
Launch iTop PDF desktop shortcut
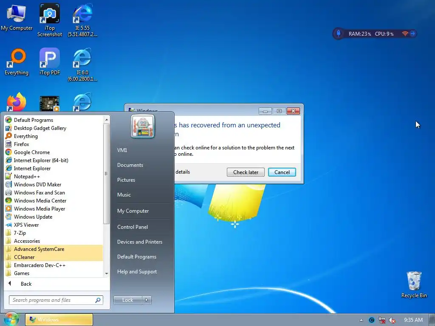point(50,62)
